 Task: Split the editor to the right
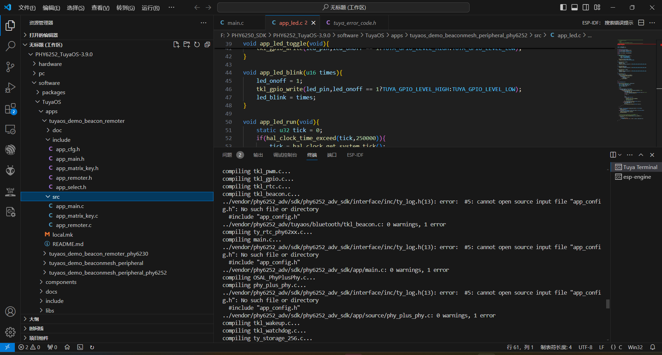coord(641,23)
